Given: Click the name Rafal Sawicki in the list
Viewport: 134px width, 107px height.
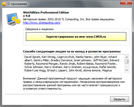Looking at the screenshot, I should tap(108, 67).
